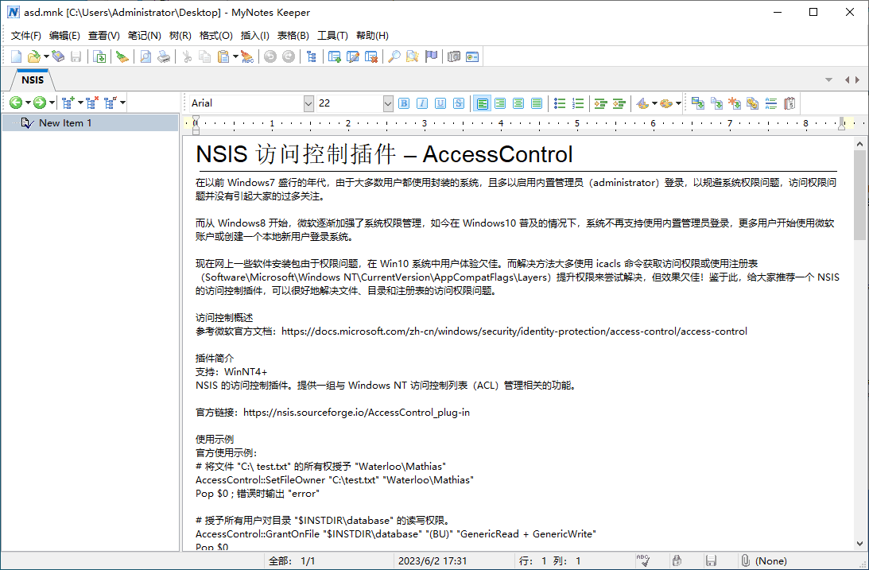Open the Arial font name dropdown
Viewport: 869px width, 570px height.
point(308,103)
